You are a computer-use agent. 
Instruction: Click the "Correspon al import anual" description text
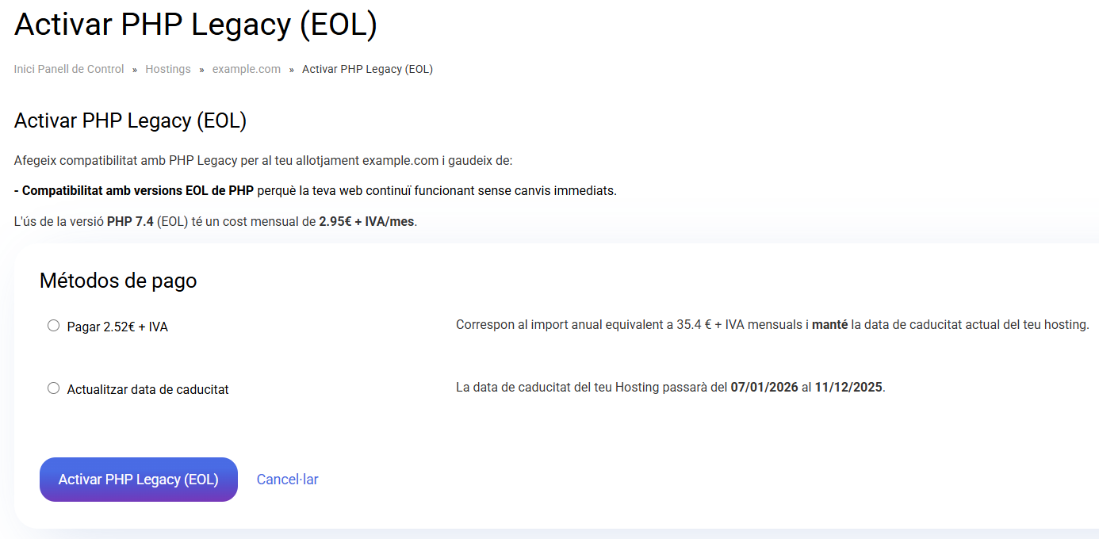tap(772, 325)
